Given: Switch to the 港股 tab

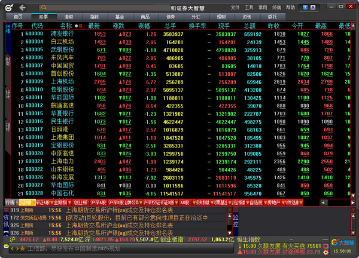Looking at the screenshot, I should pyautogui.click(x=69, y=17).
